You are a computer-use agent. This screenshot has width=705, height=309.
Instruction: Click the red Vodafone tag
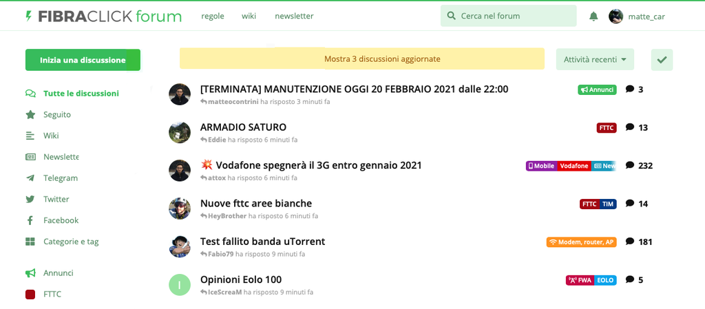click(x=574, y=166)
